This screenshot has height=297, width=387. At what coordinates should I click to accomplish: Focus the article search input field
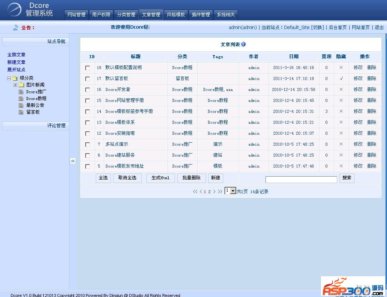(301, 180)
